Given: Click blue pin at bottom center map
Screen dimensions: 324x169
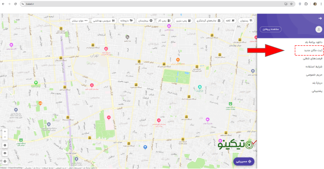Looking at the screenshot, I should coord(145,147).
